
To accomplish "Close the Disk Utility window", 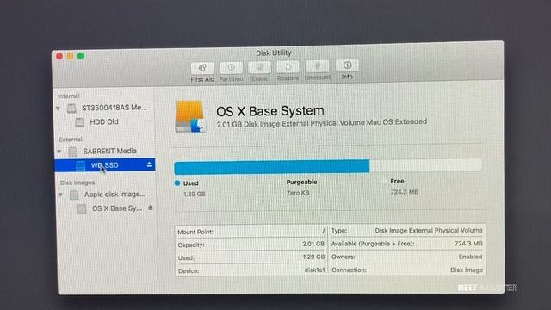I will pos(59,57).
